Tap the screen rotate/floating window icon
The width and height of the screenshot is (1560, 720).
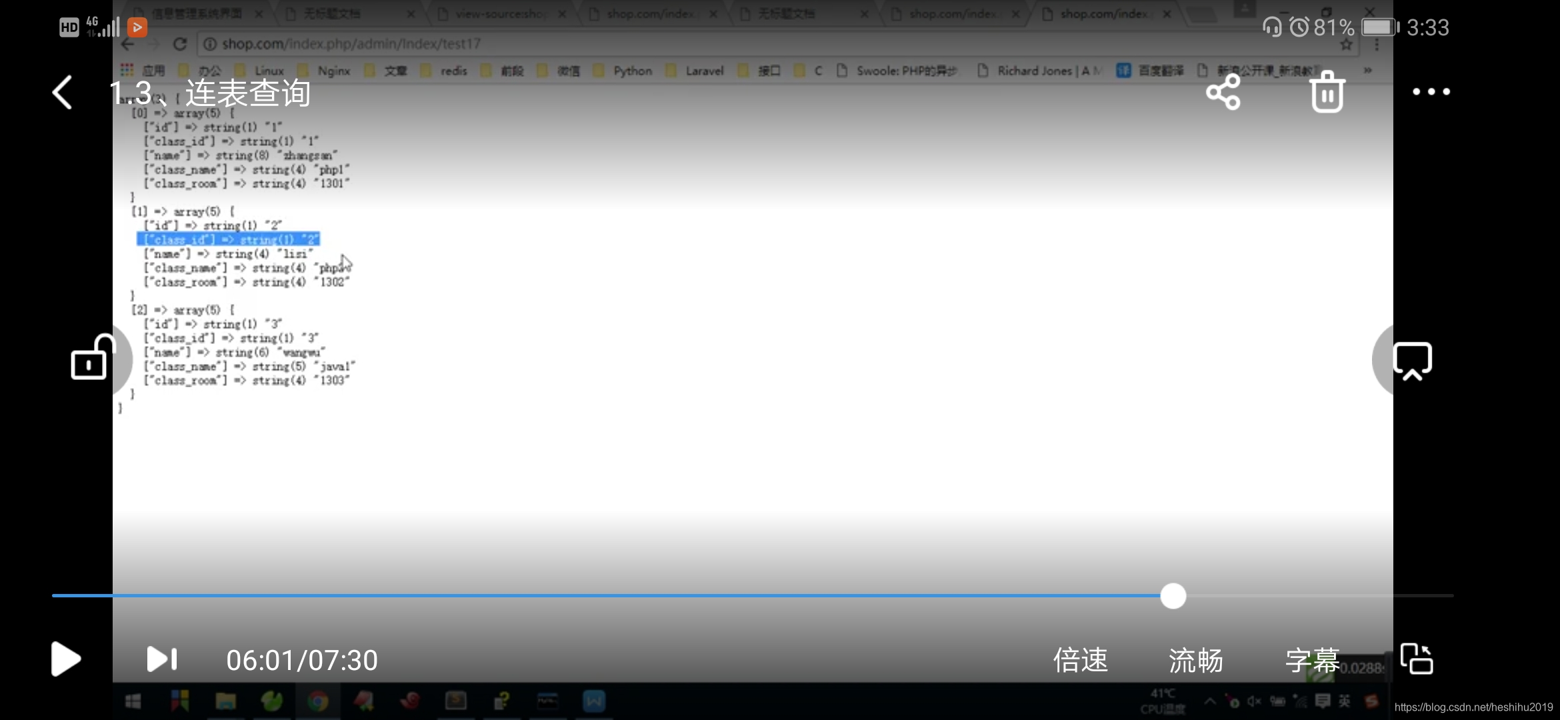[1417, 659]
